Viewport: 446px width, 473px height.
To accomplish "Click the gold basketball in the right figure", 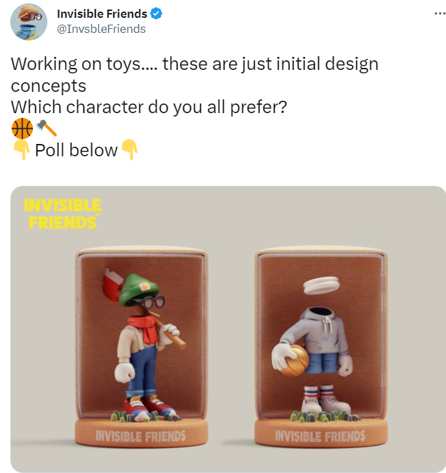I will click(x=293, y=361).
